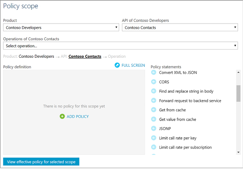Open the Product dropdown showing Contoso Developers
This screenshot has height=169, width=243.
tap(61, 27)
